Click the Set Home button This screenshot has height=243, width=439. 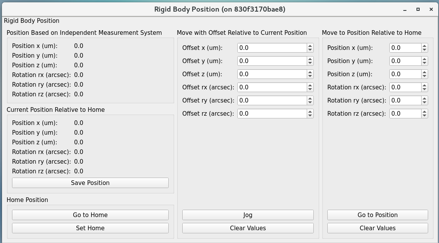tap(90, 228)
